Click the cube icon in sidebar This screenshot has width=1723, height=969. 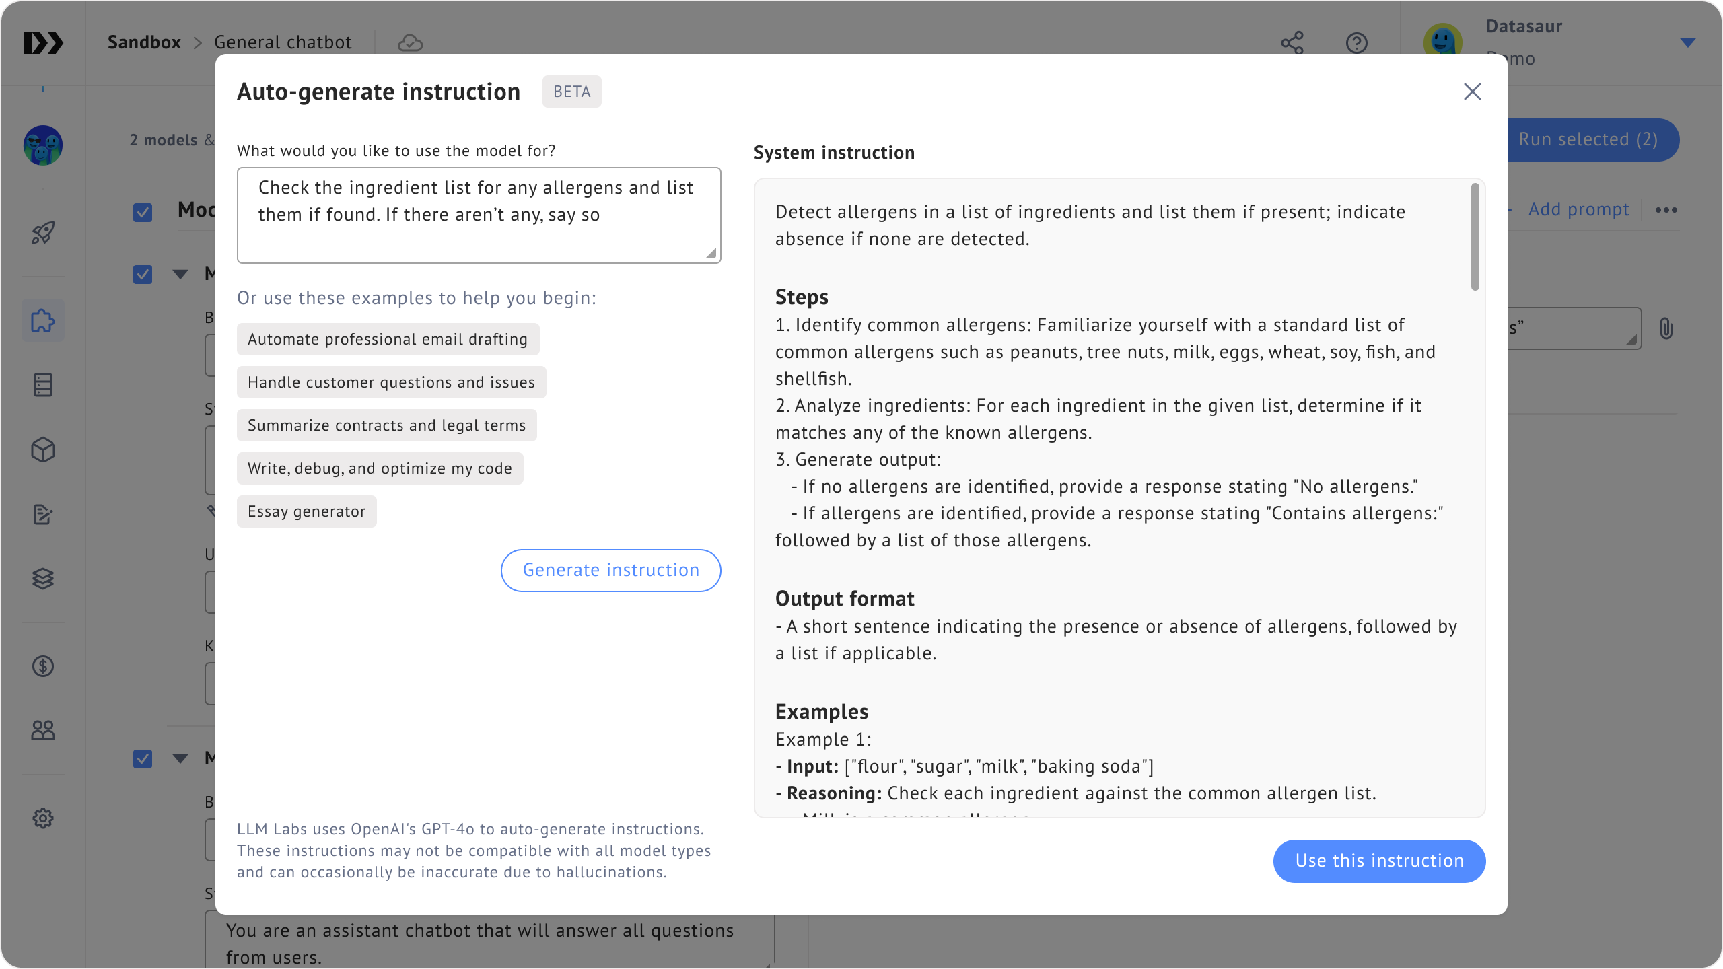pos(43,450)
